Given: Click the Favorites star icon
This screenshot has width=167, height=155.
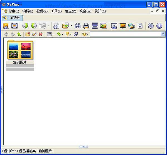Looking at the screenshot, I should (84, 34).
